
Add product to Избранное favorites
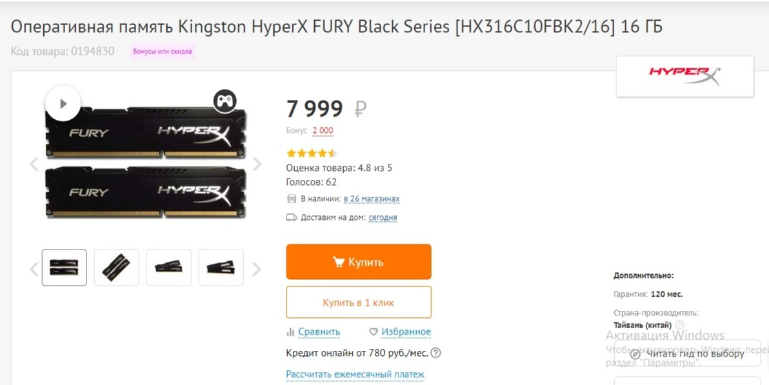400,332
